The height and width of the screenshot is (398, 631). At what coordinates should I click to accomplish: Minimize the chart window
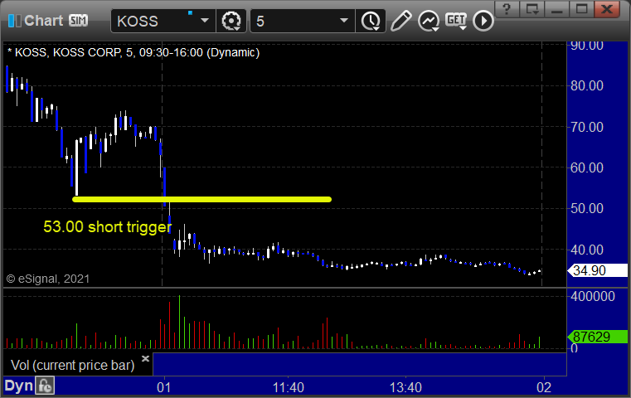556,9
